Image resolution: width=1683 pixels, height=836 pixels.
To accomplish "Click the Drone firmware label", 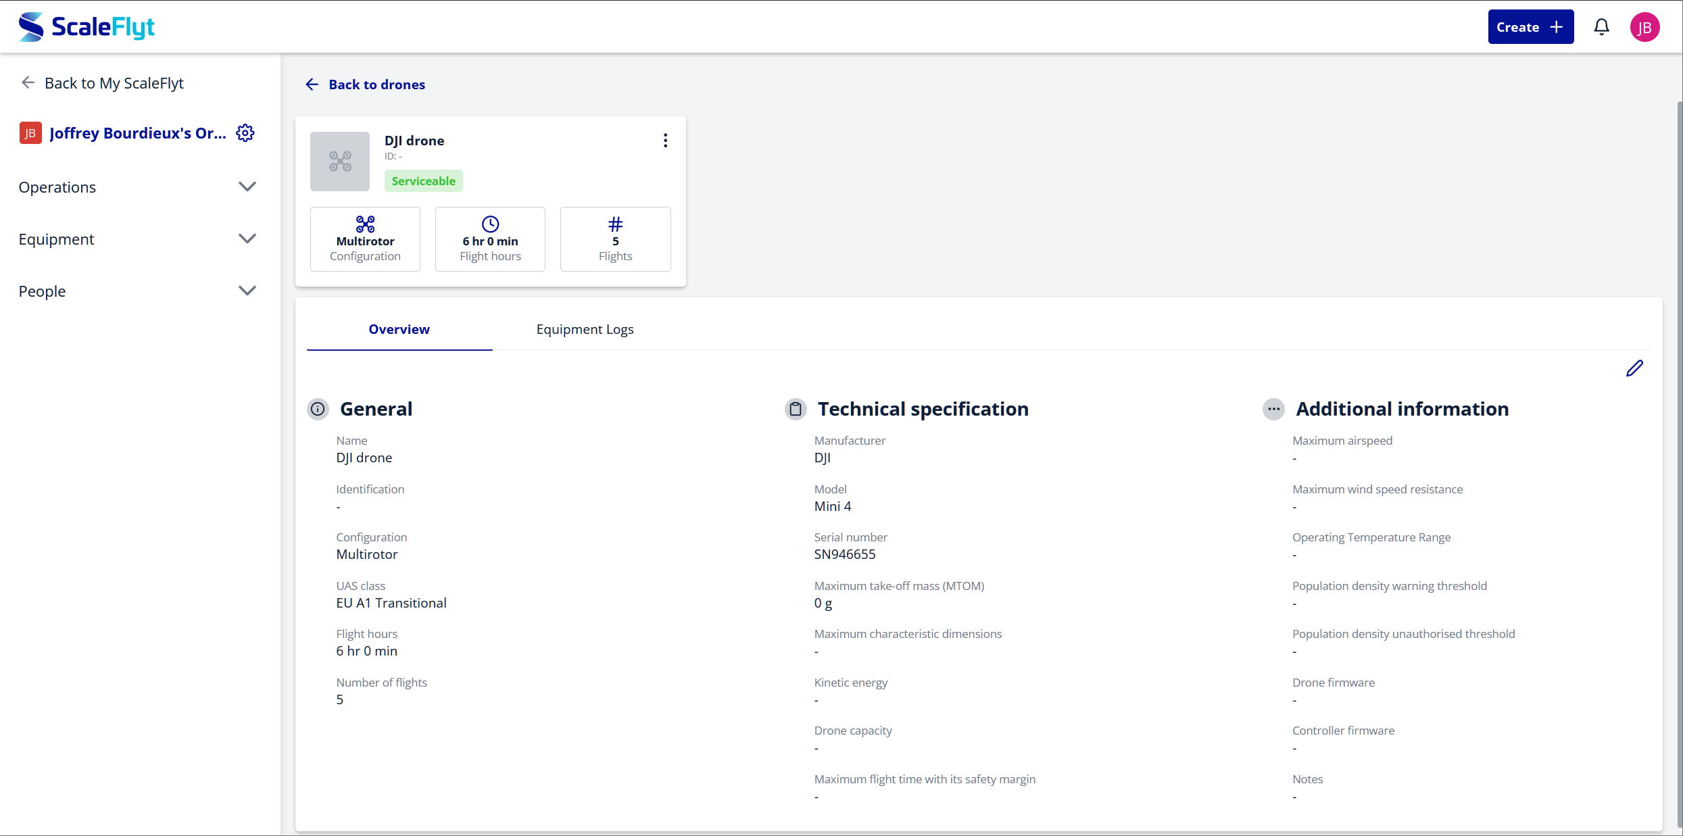I will click(x=1334, y=683).
